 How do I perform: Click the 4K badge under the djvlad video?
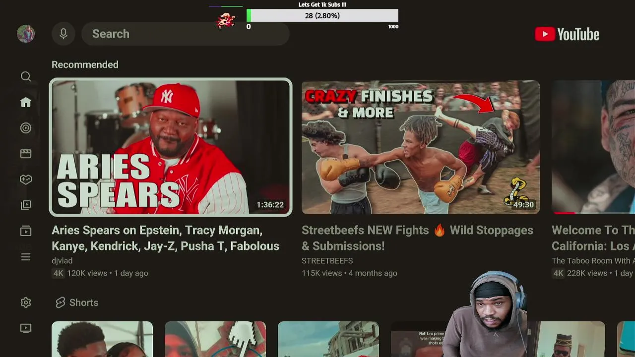coord(58,273)
